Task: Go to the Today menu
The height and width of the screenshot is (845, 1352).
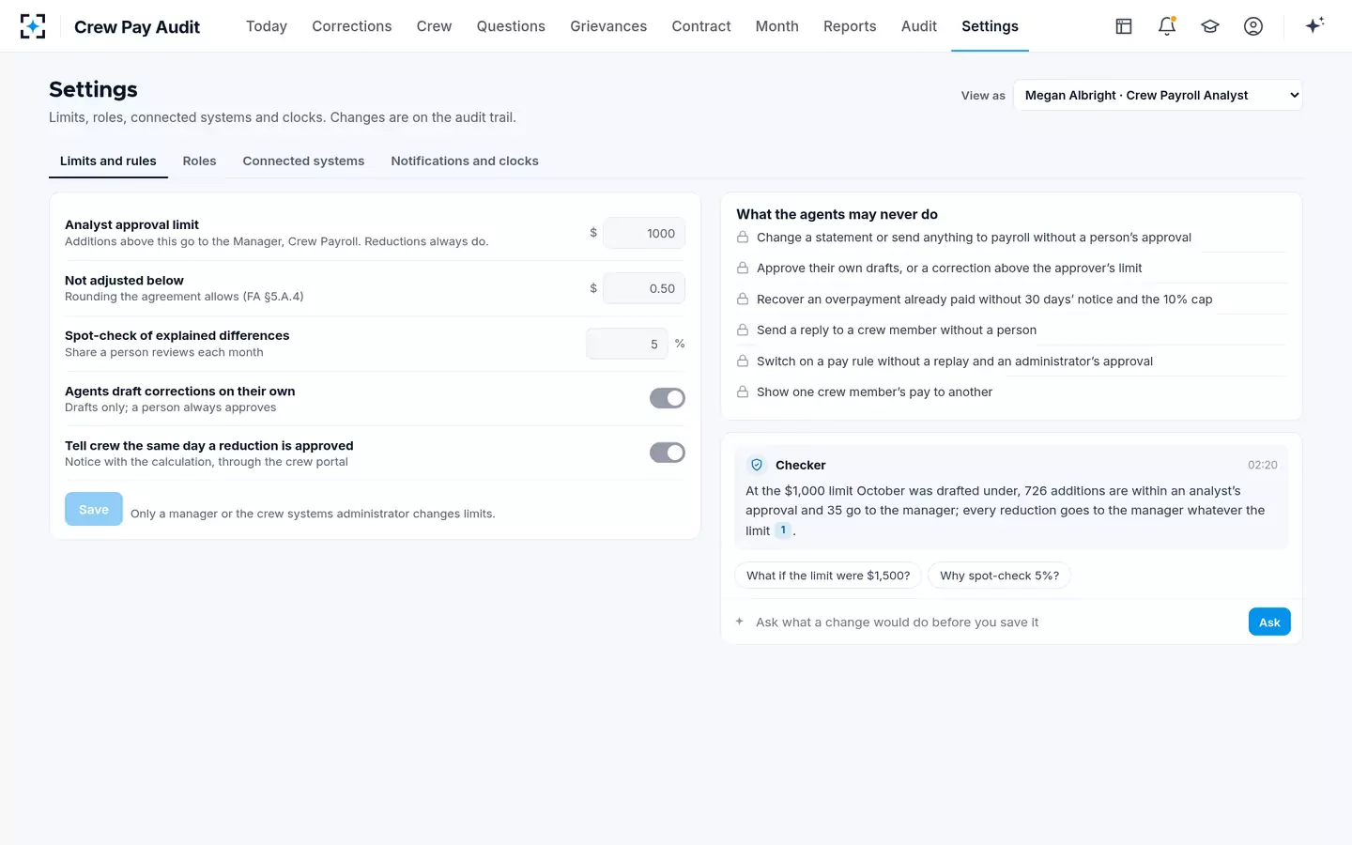Action: (267, 26)
